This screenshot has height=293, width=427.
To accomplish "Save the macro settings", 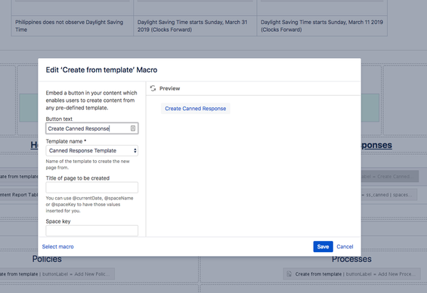I will 323,246.
